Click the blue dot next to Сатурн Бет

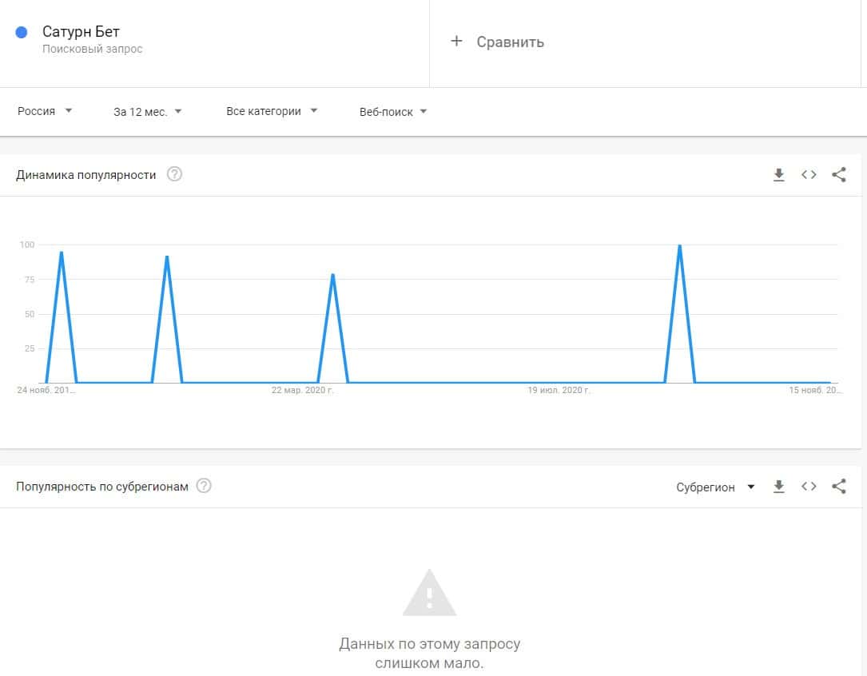(x=22, y=33)
